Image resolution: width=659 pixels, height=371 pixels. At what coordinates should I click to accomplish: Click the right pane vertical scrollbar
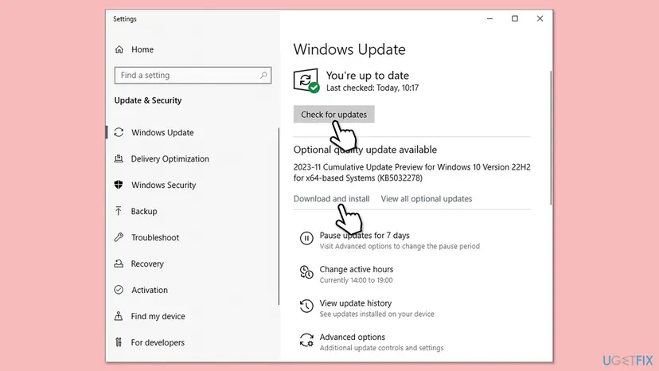point(551,138)
